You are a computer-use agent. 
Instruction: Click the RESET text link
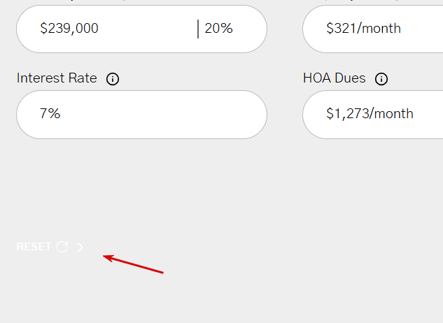tap(34, 247)
